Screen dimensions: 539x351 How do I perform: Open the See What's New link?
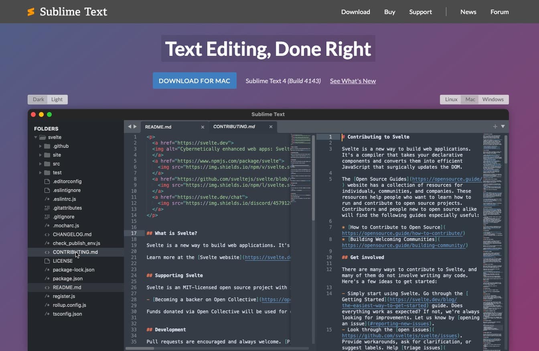353,81
